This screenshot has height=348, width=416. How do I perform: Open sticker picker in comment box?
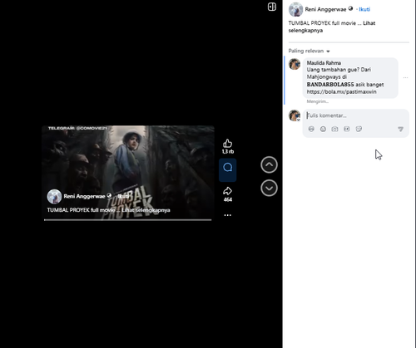pos(359,129)
